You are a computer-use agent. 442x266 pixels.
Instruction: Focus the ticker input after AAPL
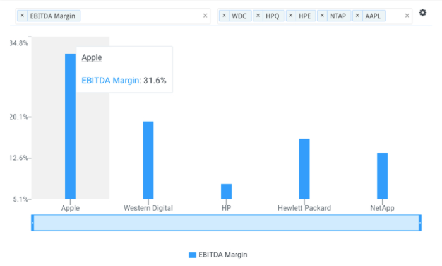click(x=395, y=16)
